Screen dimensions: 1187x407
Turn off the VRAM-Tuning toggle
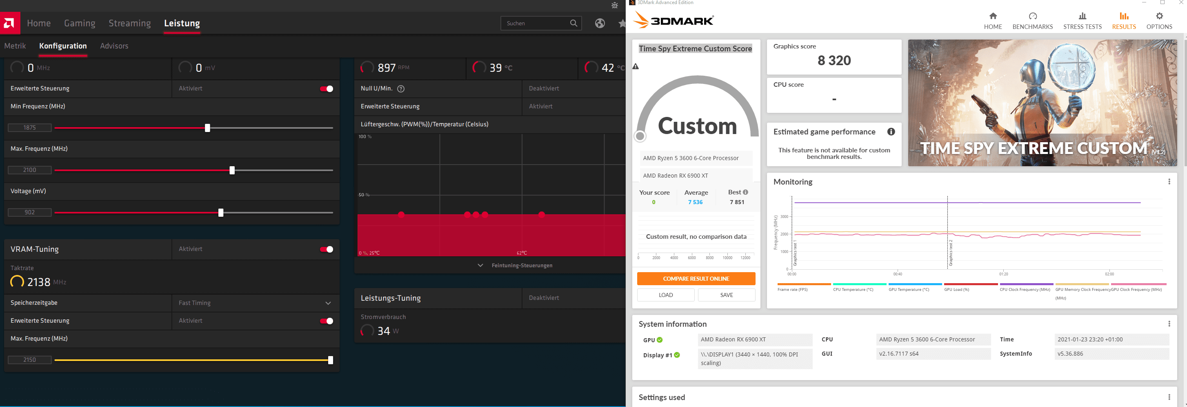pyautogui.click(x=326, y=249)
